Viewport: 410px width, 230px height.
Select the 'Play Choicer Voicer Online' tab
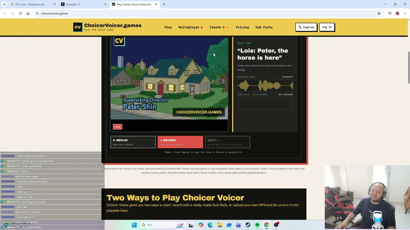click(135, 4)
